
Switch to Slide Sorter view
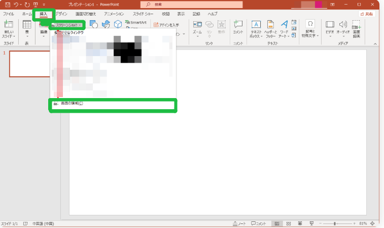(289, 223)
